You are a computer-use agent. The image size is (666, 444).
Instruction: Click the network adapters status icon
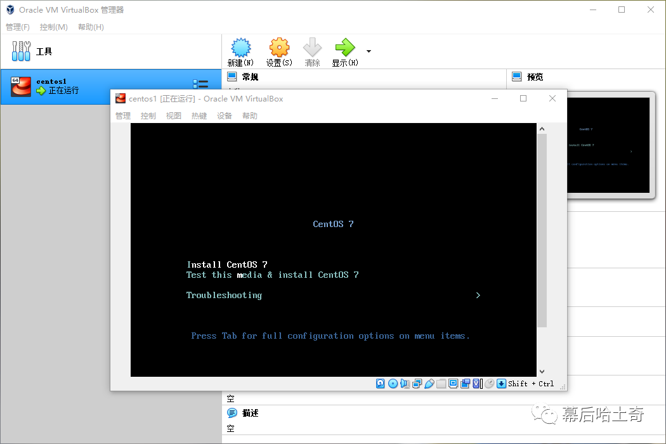pyautogui.click(x=417, y=384)
